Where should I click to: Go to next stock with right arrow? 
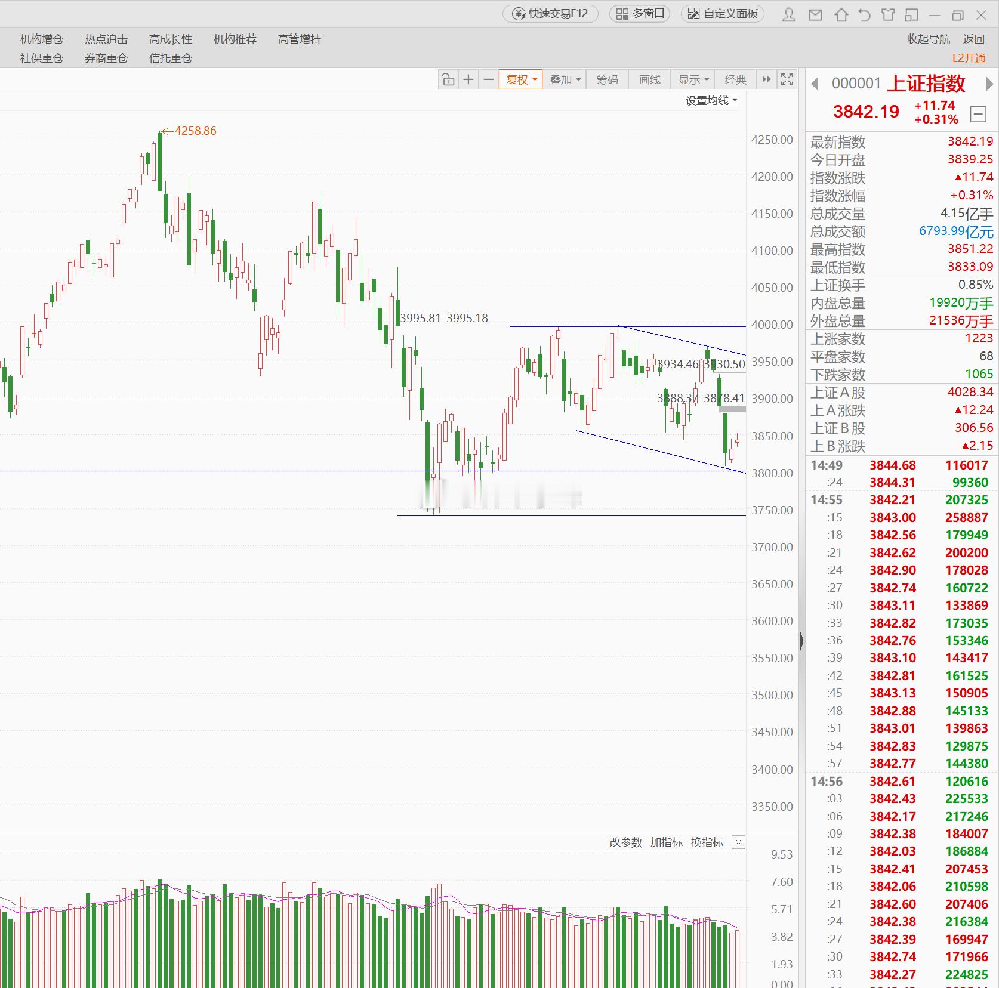[x=989, y=84]
